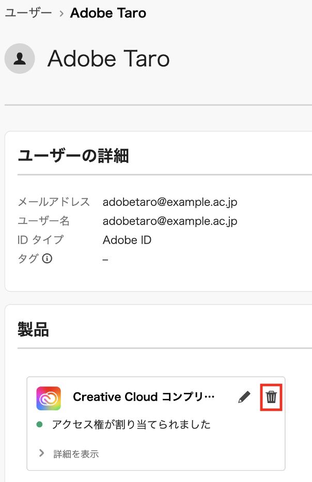
Task: Click the trash icon to remove Creative Cloud
Action: click(x=271, y=397)
